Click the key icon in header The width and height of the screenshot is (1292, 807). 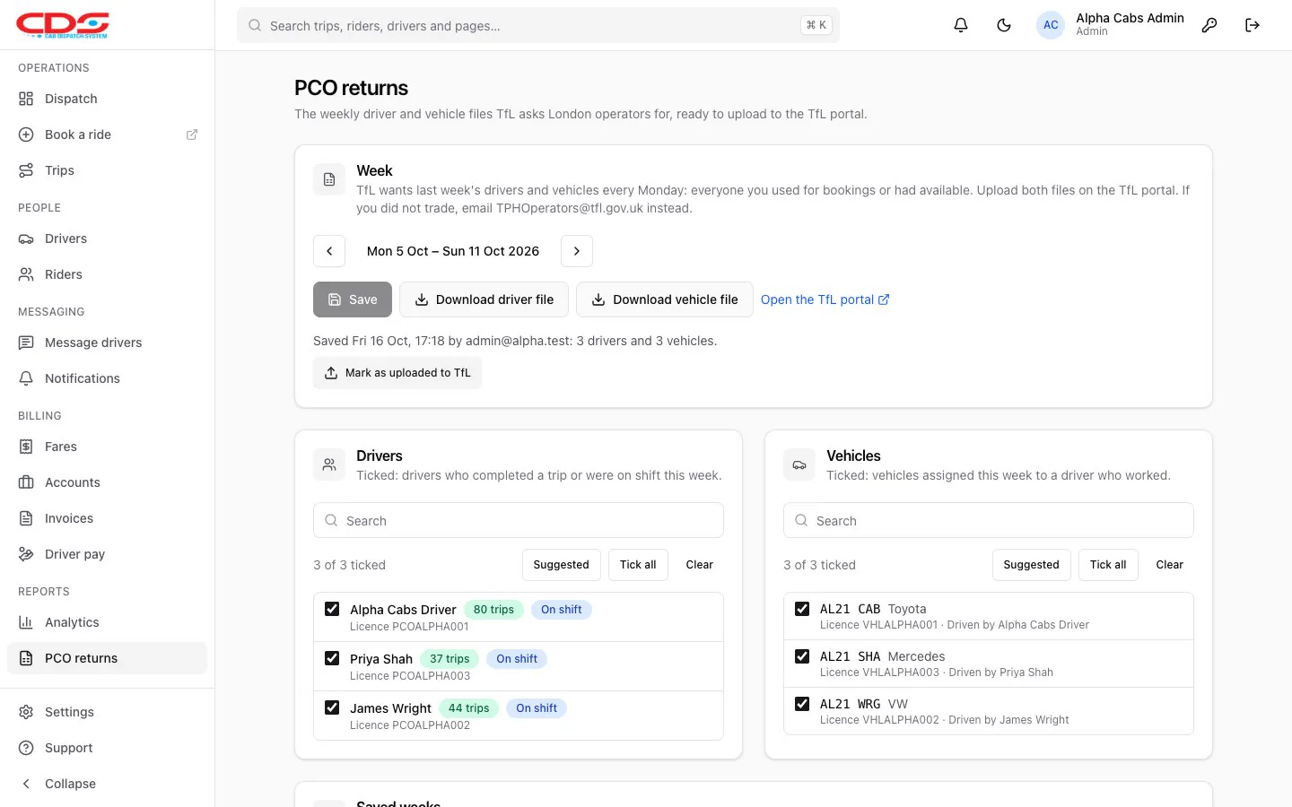pyautogui.click(x=1209, y=25)
